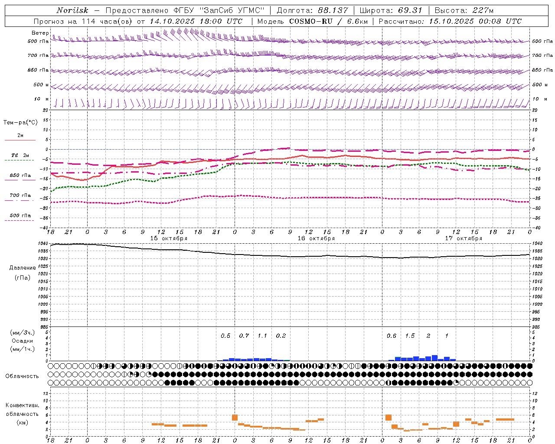Click the Давление pressure panel label
The image size is (555, 444).
click(23, 268)
